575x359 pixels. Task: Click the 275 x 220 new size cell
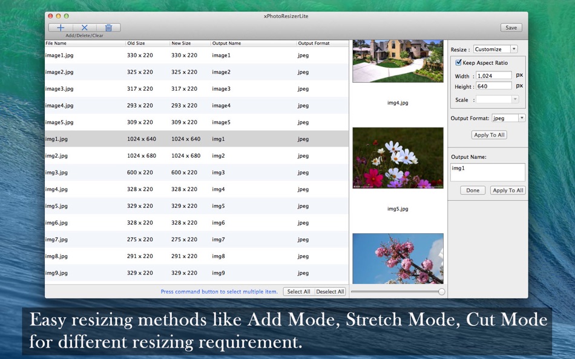point(184,239)
